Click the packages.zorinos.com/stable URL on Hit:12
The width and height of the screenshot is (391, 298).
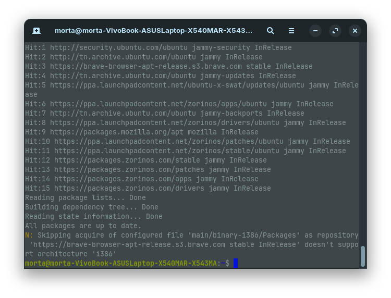(x=127, y=160)
